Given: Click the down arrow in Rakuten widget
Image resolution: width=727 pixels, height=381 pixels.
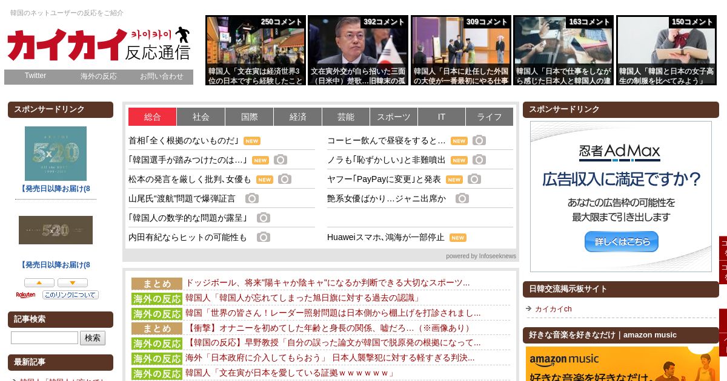Looking at the screenshot, I should point(73,282).
